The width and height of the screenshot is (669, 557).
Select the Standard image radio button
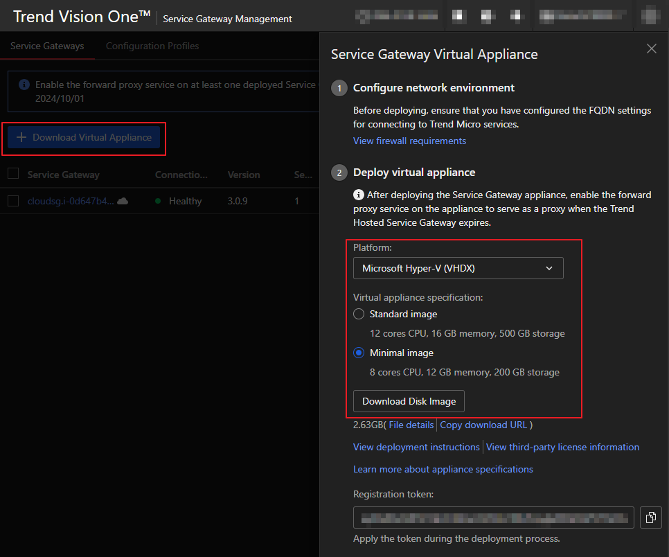coord(359,314)
